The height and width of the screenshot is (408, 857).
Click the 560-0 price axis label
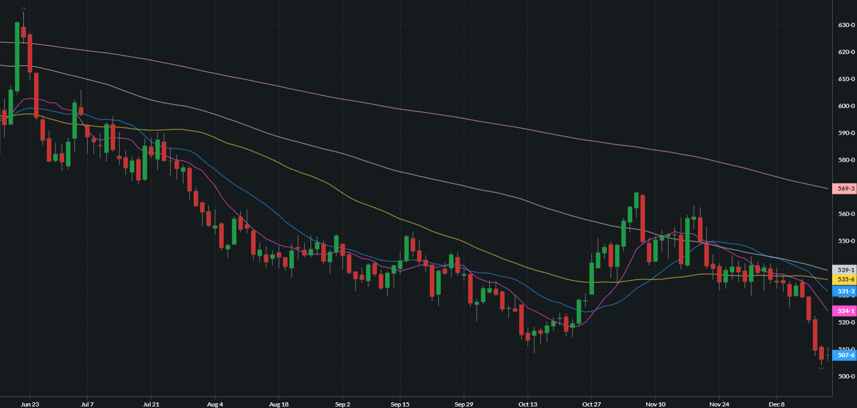pyautogui.click(x=847, y=214)
